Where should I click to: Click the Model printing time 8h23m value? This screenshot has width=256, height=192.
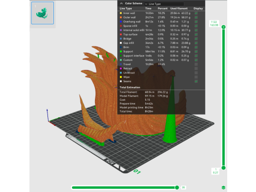point(149,108)
